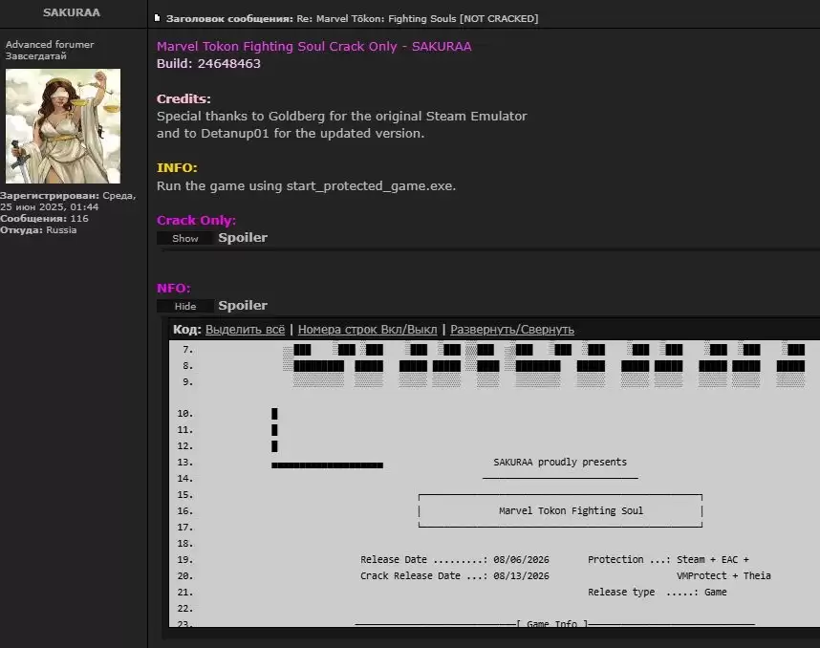820x648 pixels.
Task: Open the SAKURAA username profile link
Action: pyautogui.click(x=72, y=12)
